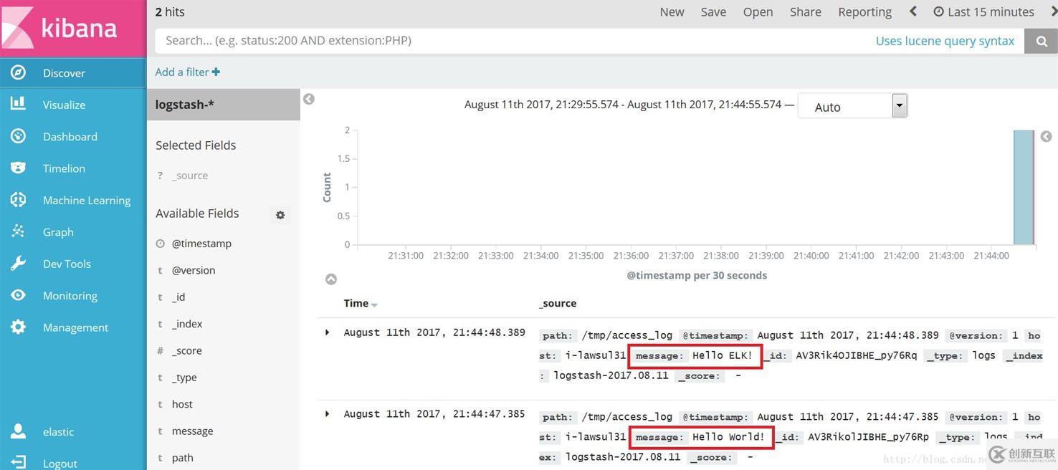Open the Visualize bar chart icon
Image resolution: width=1058 pixels, height=470 pixels.
pyautogui.click(x=18, y=104)
